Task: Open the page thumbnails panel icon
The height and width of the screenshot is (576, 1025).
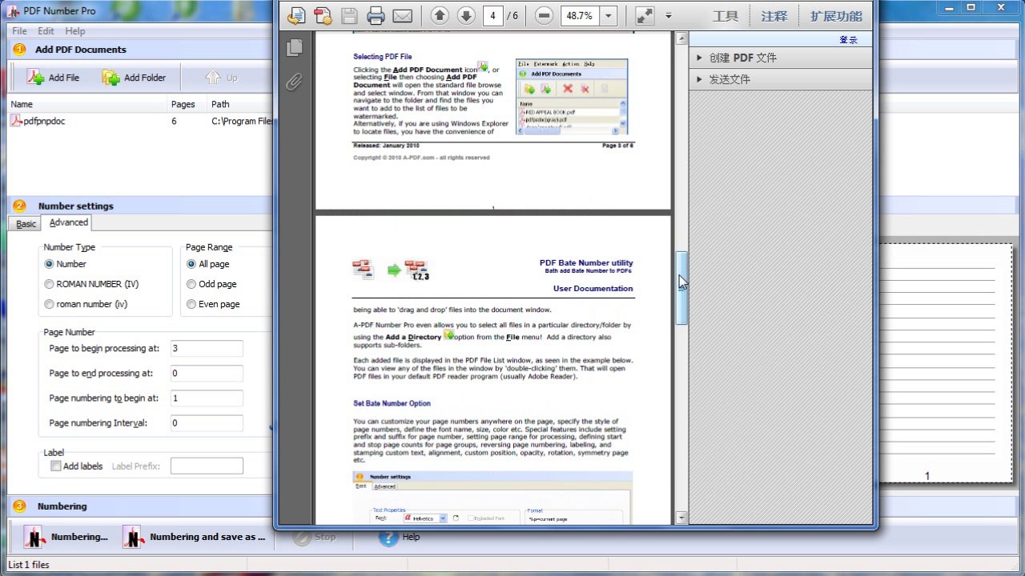Action: (x=295, y=48)
